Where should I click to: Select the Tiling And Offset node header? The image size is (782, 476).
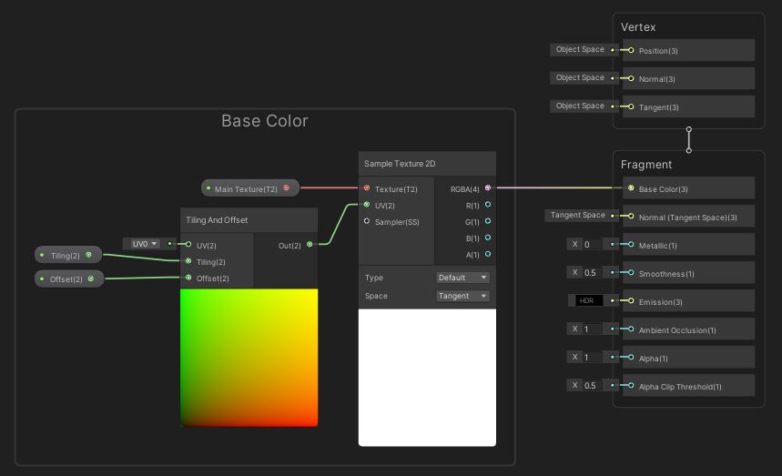[x=249, y=220]
